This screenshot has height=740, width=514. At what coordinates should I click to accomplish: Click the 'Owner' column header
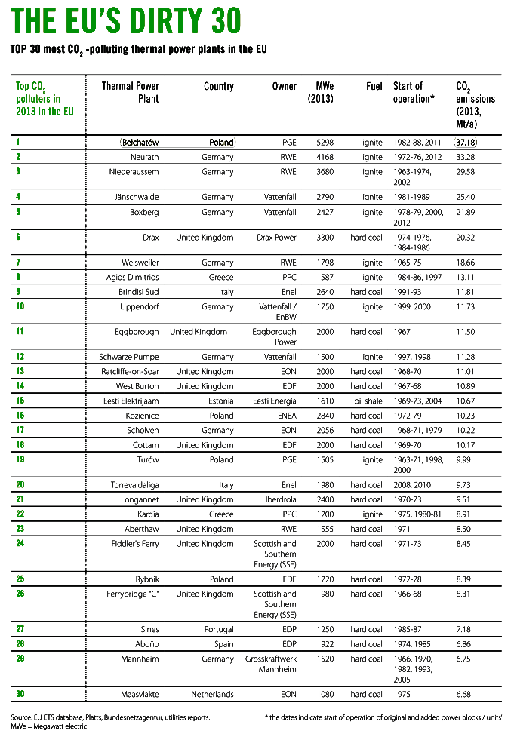(x=285, y=87)
